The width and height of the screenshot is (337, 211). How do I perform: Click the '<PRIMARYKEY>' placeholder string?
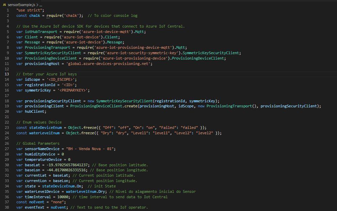point(74,90)
